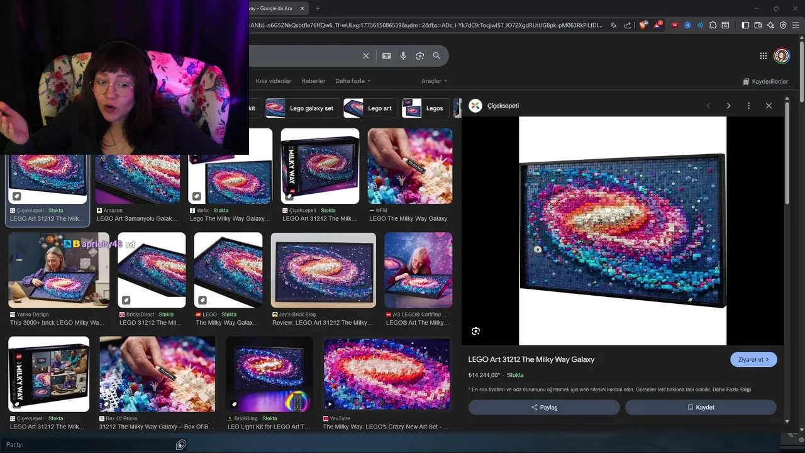Open Yanko Design 3000+ brick result text
Screen dimensions: 805x453
pyautogui.click(x=57, y=322)
